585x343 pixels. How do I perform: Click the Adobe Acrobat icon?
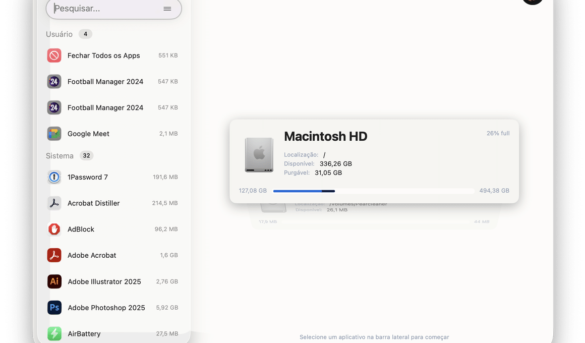(54, 255)
